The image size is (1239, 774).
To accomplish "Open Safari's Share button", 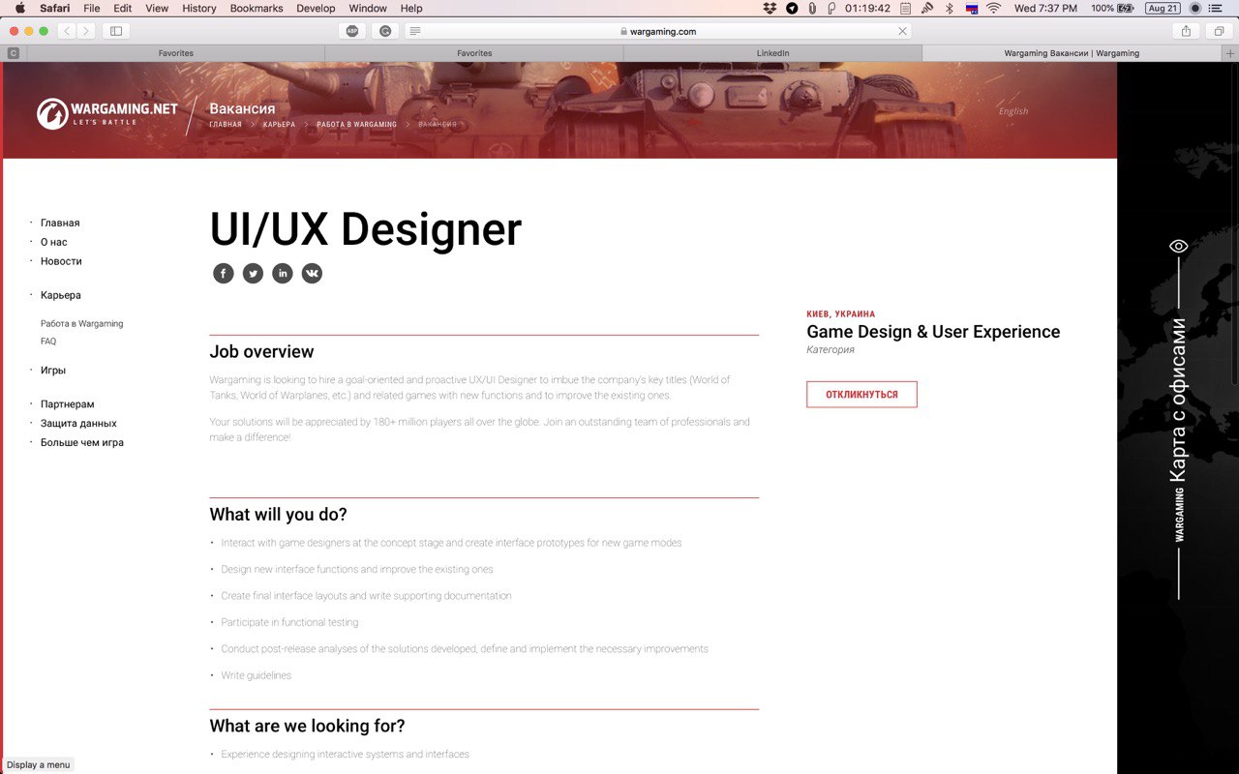I will (1186, 31).
